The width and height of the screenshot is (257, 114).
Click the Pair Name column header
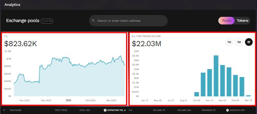tap(15, 110)
